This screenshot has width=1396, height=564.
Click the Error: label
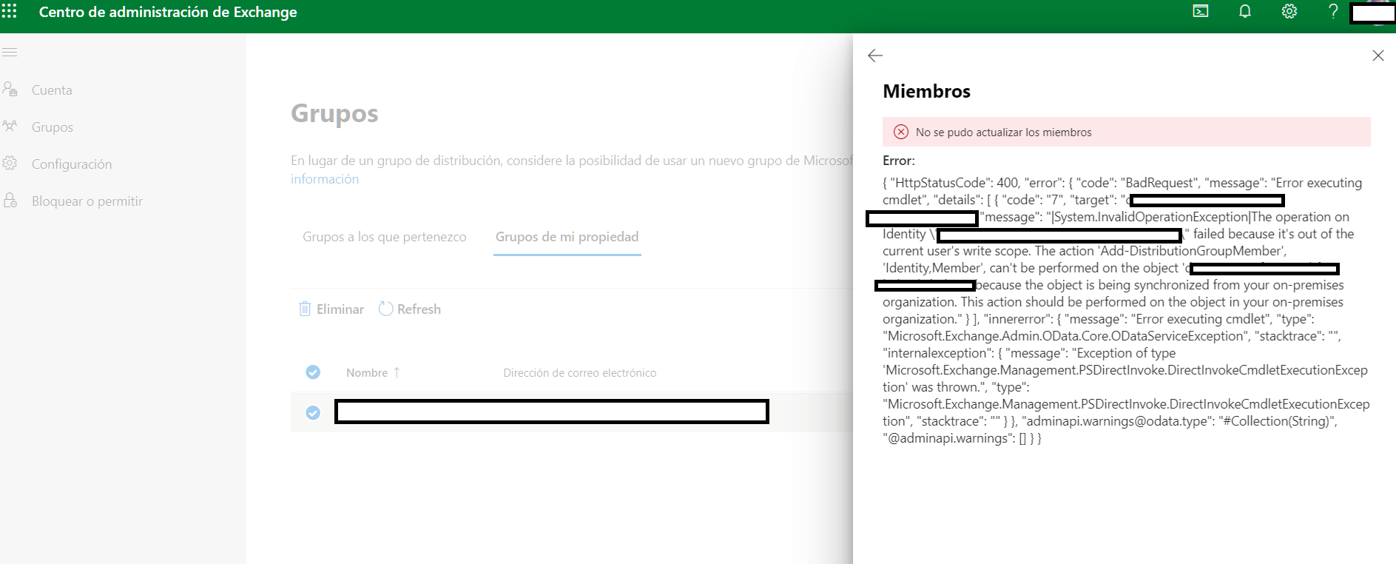point(899,161)
